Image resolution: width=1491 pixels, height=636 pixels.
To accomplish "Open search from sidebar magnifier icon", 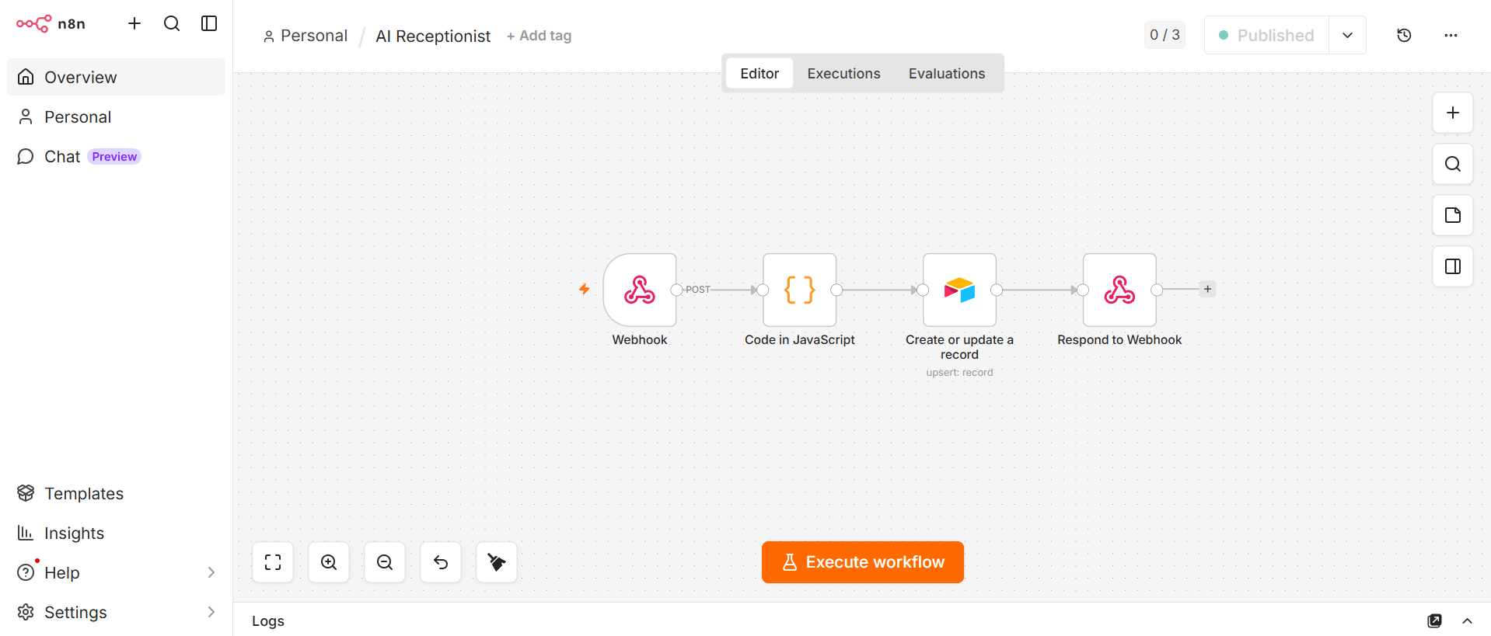I will [172, 23].
